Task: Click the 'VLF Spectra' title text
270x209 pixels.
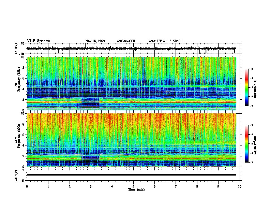Action: [x=39, y=41]
